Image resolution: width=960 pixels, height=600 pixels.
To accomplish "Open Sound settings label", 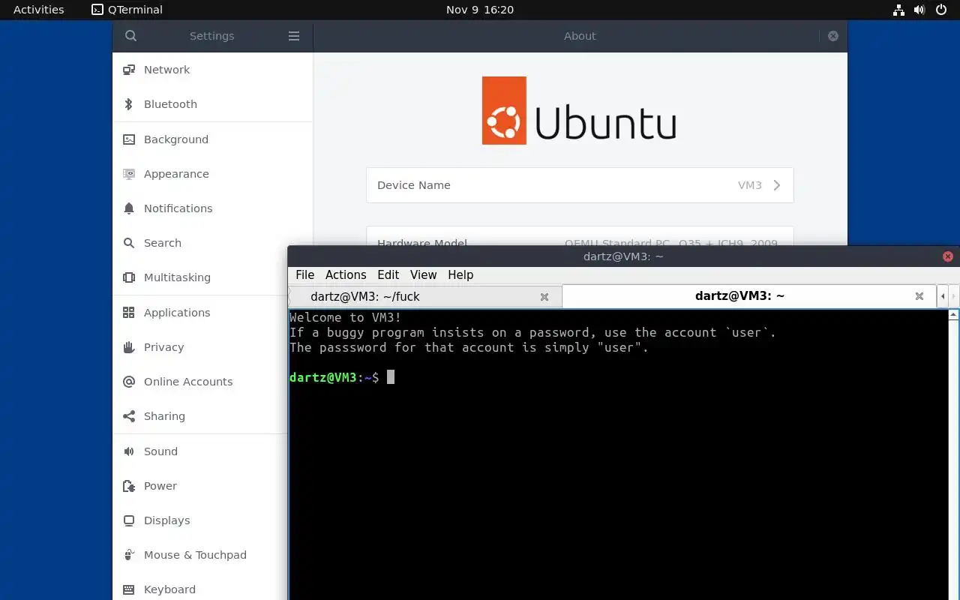I will tap(160, 451).
